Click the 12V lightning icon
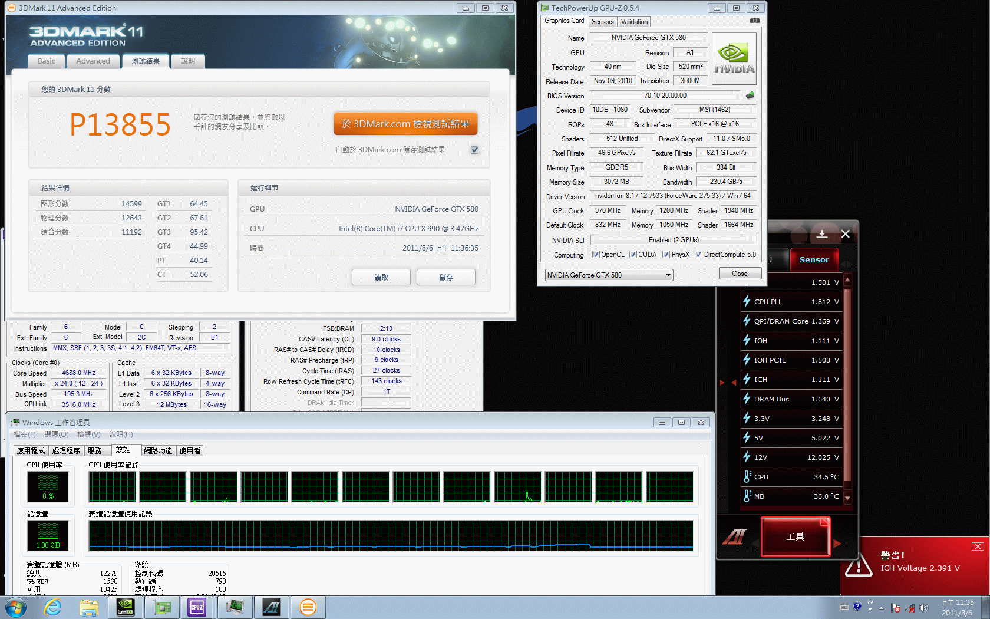The image size is (990, 619). click(747, 457)
